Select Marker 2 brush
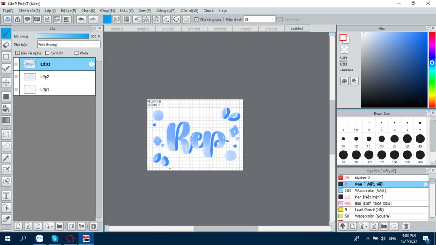 pos(383,178)
